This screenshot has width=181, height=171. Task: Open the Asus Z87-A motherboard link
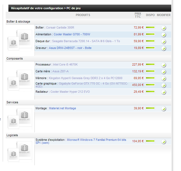click(61, 71)
